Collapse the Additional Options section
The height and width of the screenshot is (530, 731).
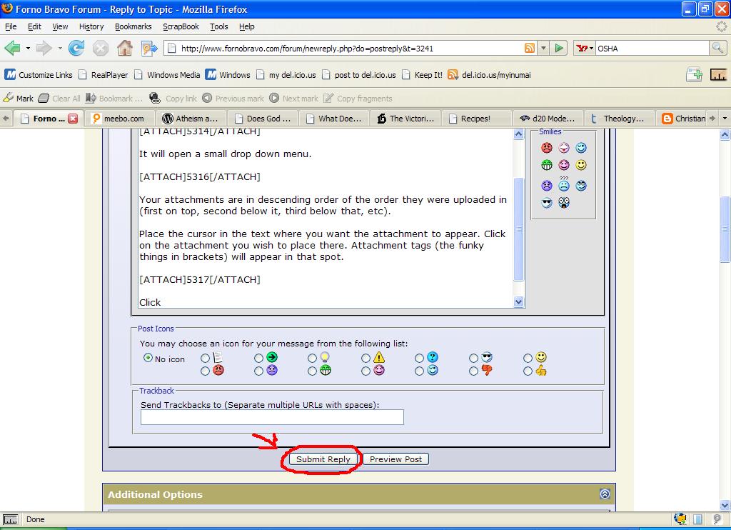605,494
